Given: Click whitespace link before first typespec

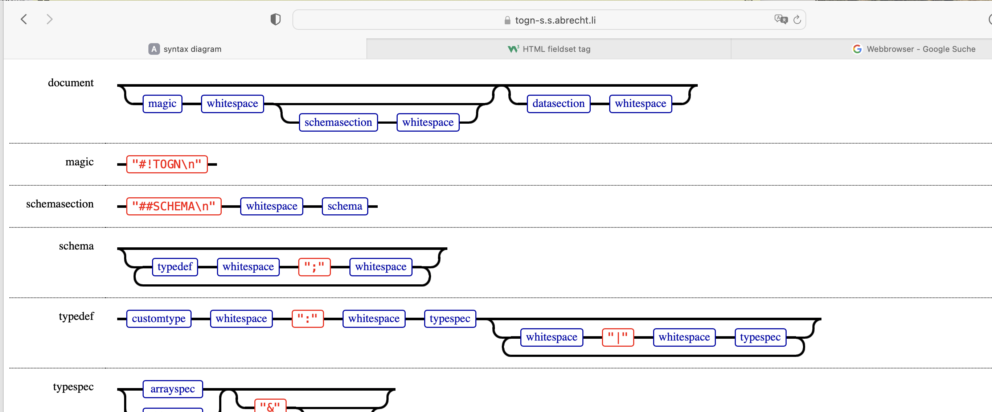Looking at the screenshot, I should (x=373, y=319).
